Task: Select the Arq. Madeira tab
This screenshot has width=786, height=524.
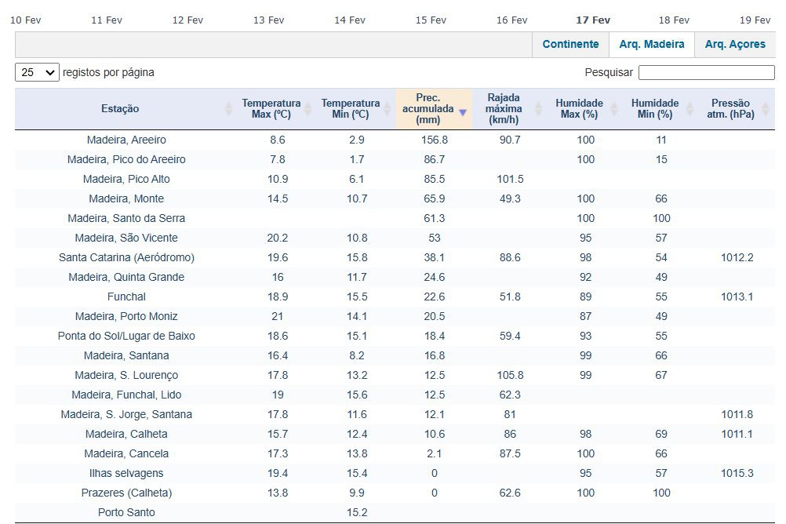Action: pyautogui.click(x=651, y=45)
